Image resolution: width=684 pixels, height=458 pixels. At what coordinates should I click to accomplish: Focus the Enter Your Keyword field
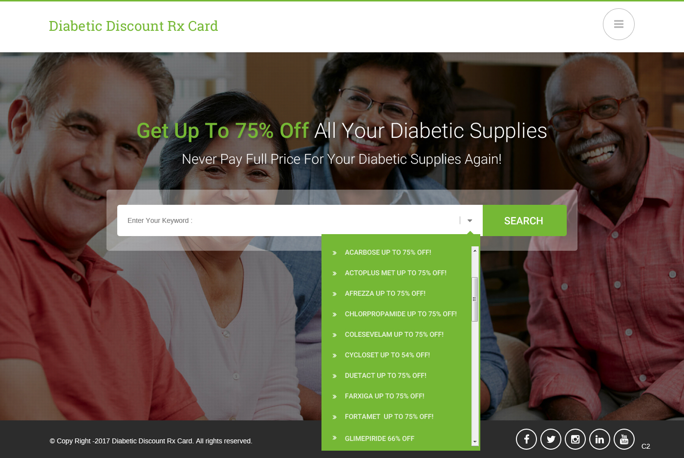pyautogui.click(x=288, y=220)
